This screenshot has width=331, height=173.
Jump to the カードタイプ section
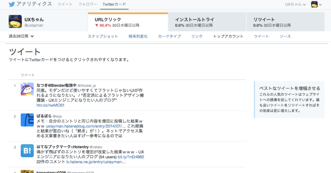(169, 36)
